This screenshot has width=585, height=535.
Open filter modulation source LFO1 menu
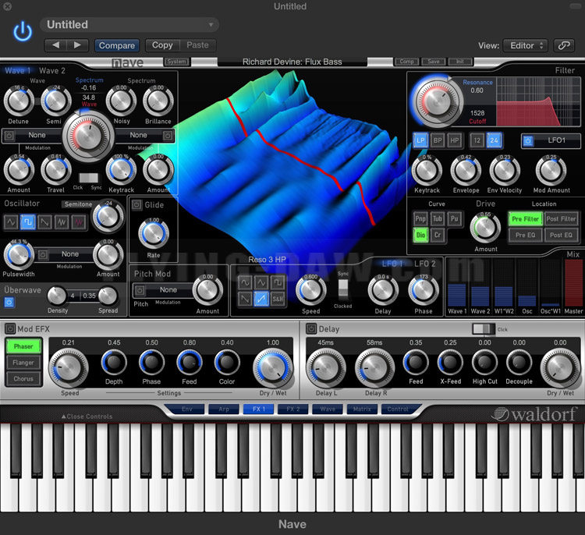[556, 140]
